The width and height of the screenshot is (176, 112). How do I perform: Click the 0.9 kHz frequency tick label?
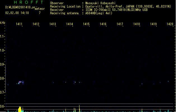click(x=2, y=64)
